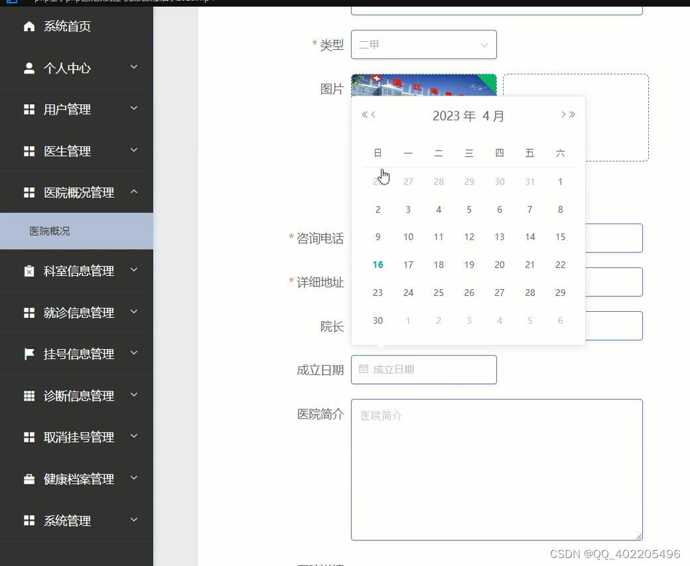Click the 挂号信息管理 flag icon
Image resolution: width=690 pixels, height=566 pixels.
pos(29,354)
